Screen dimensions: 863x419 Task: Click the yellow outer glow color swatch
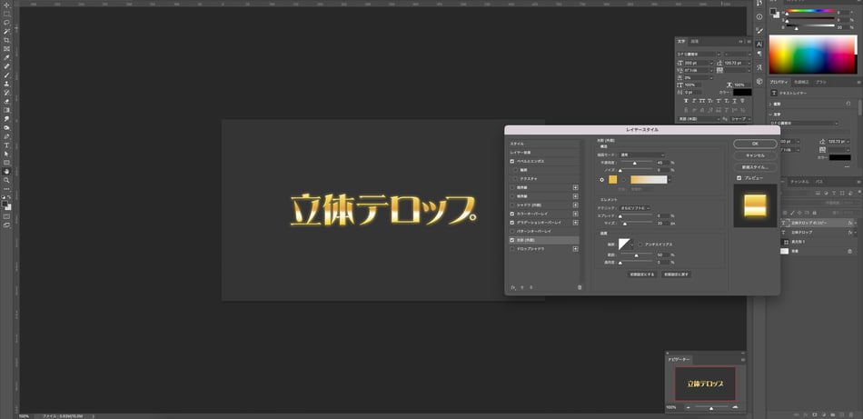click(614, 179)
